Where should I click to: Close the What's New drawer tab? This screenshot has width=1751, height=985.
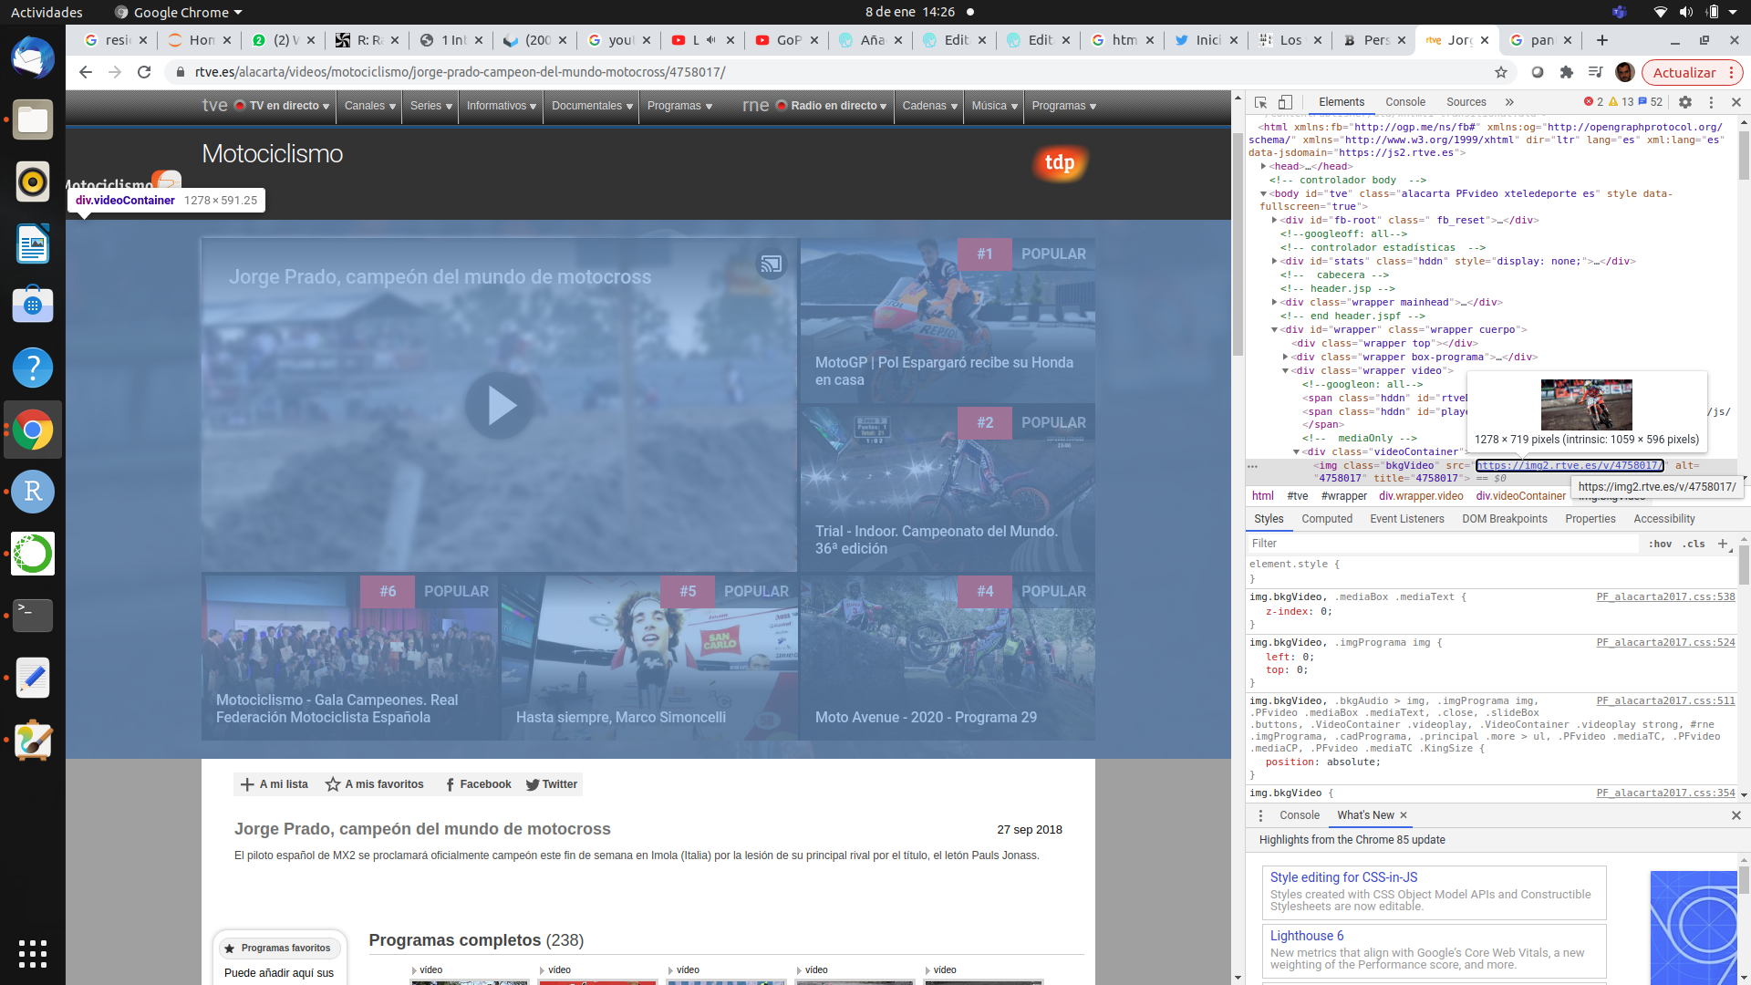click(1404, 815)
